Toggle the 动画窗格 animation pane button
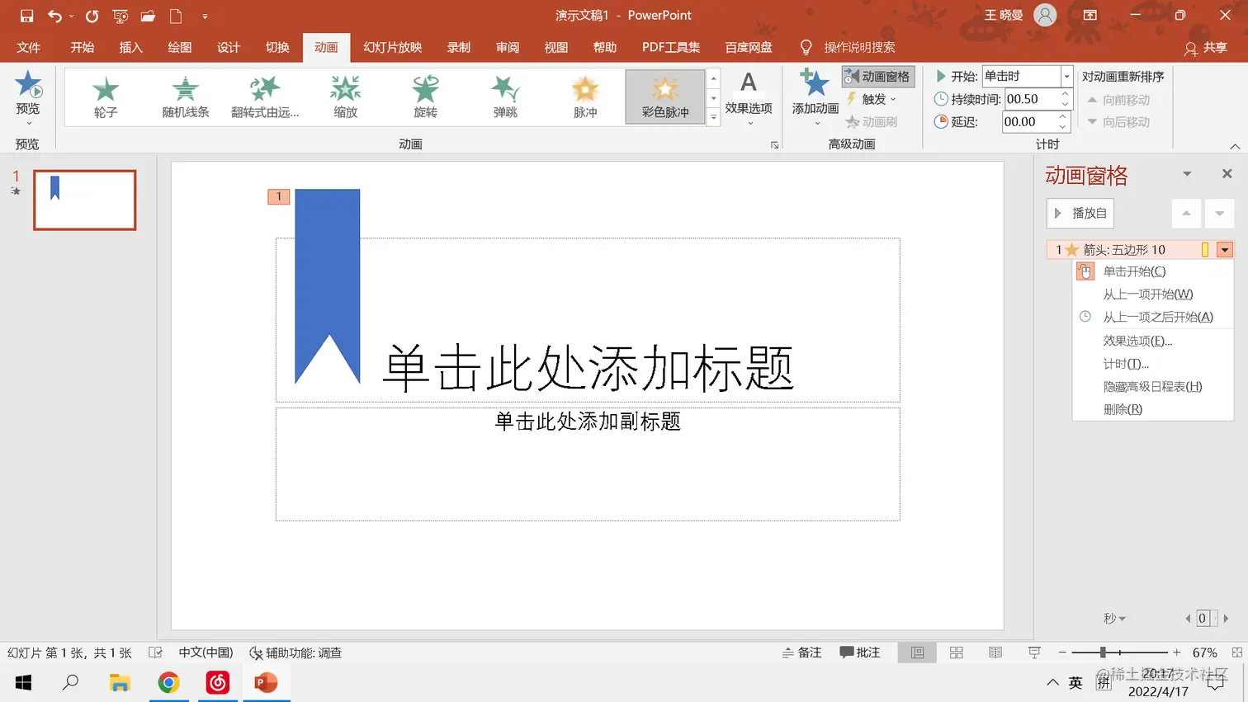The height and width of the screenshot is (702, 1248). 878,77
